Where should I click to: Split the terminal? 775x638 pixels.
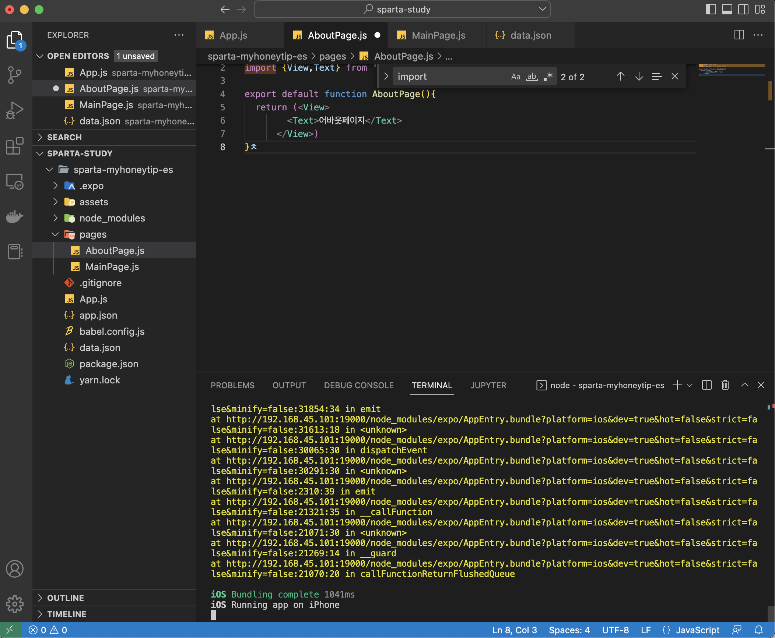point(707,385)
